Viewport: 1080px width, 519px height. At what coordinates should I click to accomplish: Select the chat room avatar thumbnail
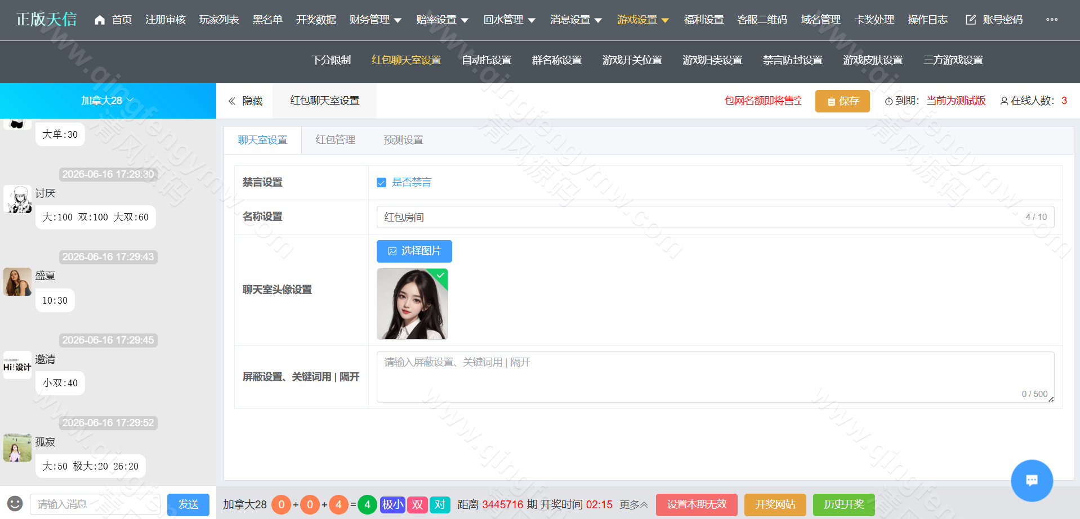click(412, 304)
